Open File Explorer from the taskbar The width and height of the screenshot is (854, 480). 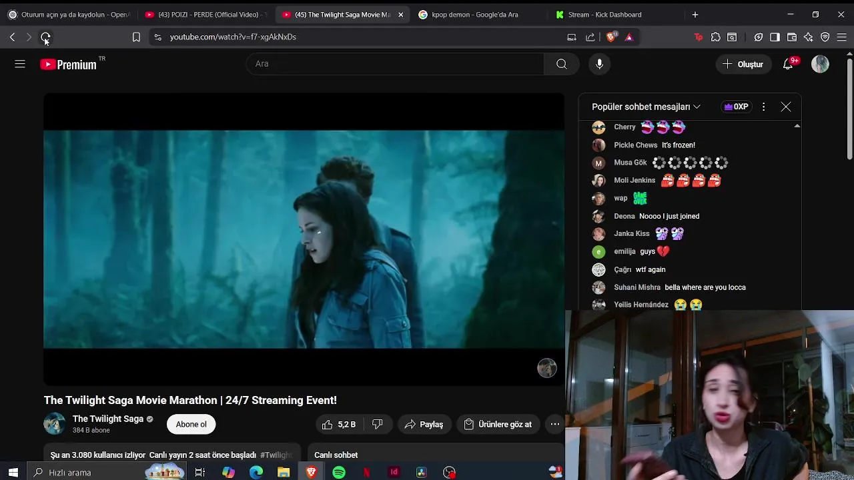(x=284, y=473)
